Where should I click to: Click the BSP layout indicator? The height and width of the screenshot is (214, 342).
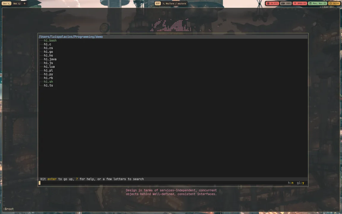tap(158, 4)
